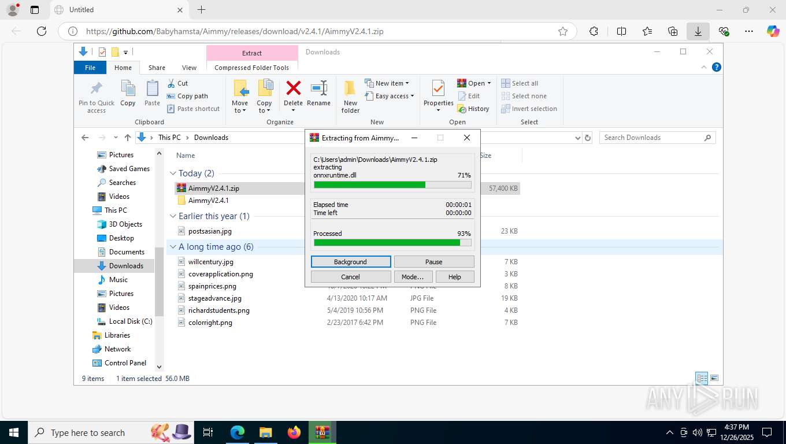Click Edit in Open group
Screen dimensions: 786x444
point(469,96)
